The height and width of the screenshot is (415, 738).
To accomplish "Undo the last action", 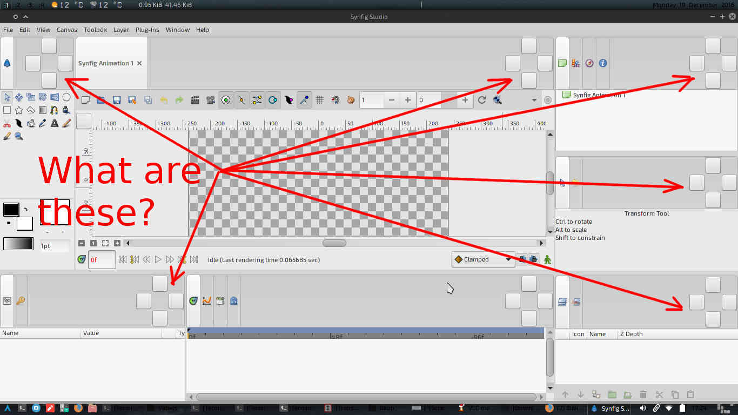I will point(164,100).
